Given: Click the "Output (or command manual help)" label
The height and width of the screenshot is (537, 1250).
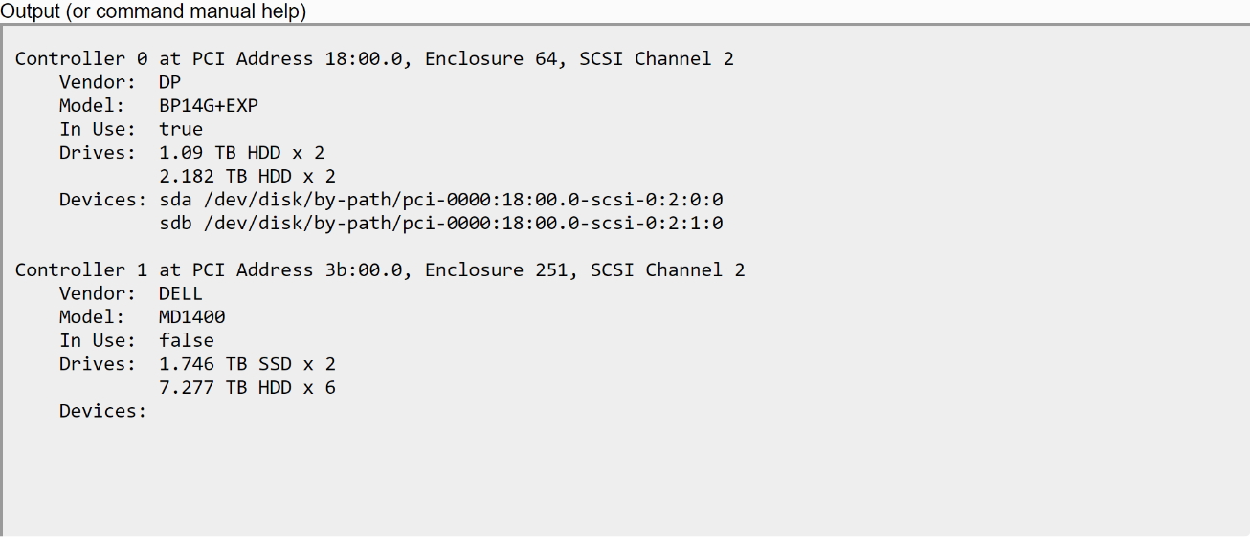Looking at the screenshot, I should click(x=153, y=11).
